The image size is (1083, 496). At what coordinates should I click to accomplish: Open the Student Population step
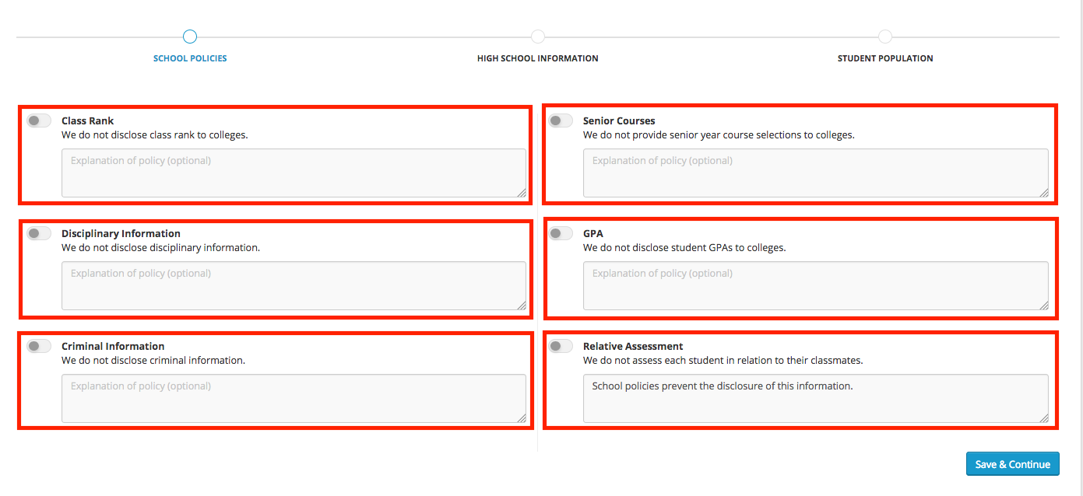pos(885,58)
